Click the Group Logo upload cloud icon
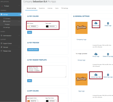The height and width of the screenshot is (102, 113). (x=96, y=54)
